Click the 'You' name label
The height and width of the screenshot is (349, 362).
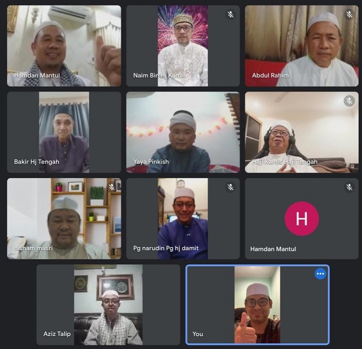[x=198, y=334]
